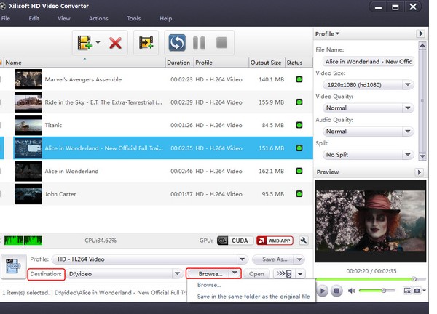Click into the Destination D:\video field

click(120, 274)
